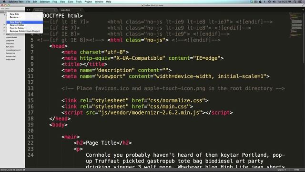The width and height of the screenshot is (305, 172).
Task: Expand the folder directly above .gitattributes
Action: (4, 34)
